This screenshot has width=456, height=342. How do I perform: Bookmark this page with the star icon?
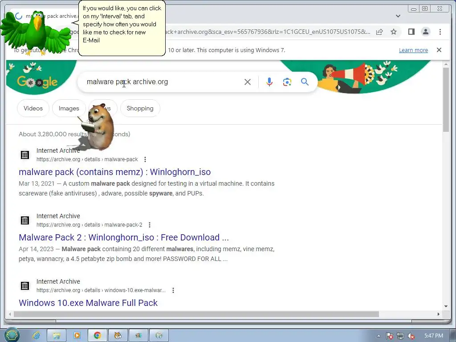394,32
